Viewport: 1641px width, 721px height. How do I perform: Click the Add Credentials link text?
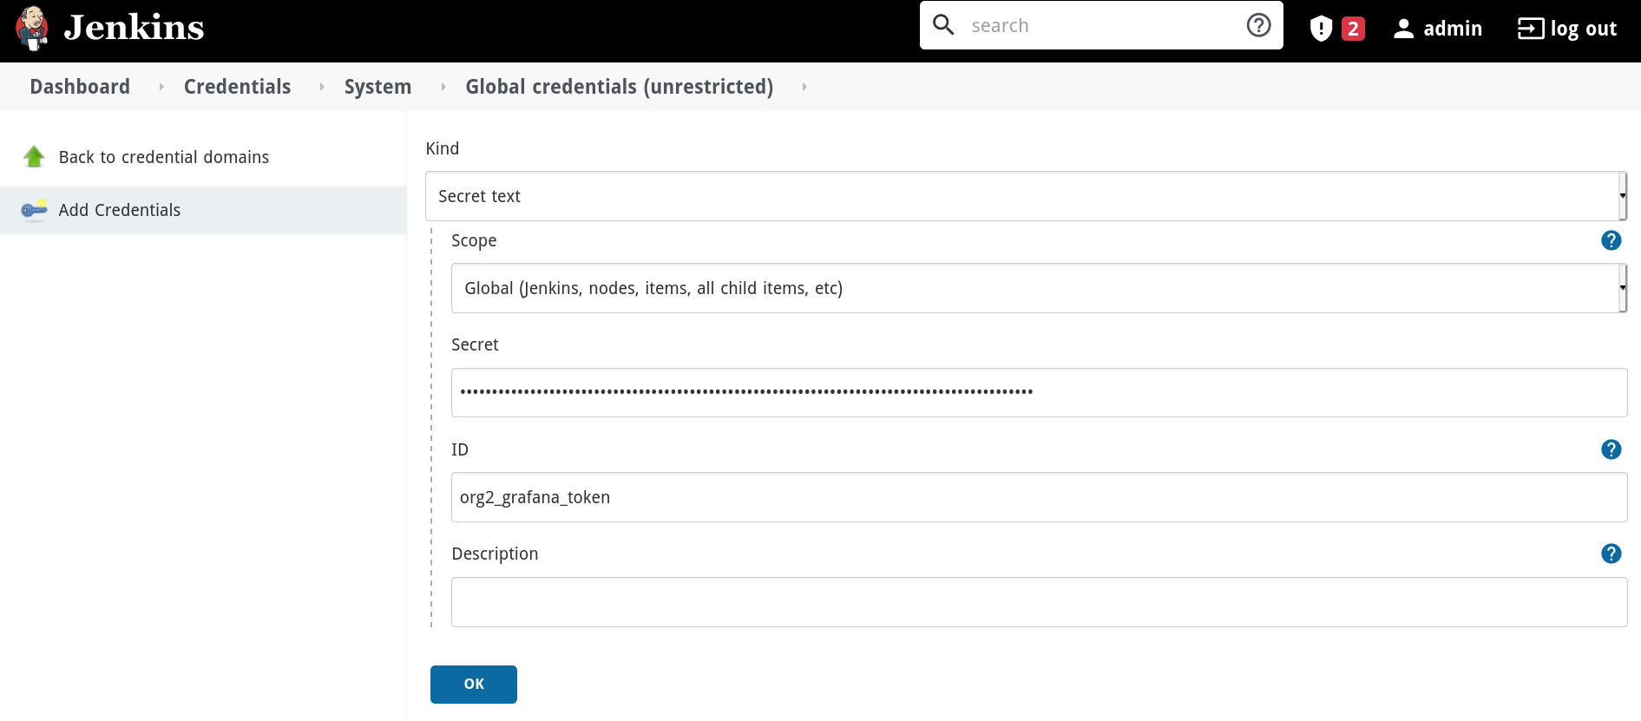click(120, 210)
